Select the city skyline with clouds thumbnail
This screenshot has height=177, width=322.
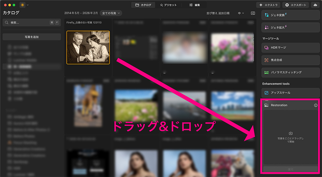(x=232, y=106)
